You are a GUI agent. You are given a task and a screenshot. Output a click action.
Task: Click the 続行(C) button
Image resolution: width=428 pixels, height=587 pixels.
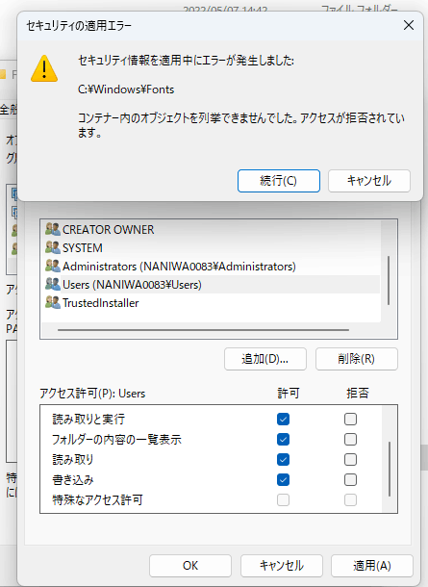(x=279, y=181)
